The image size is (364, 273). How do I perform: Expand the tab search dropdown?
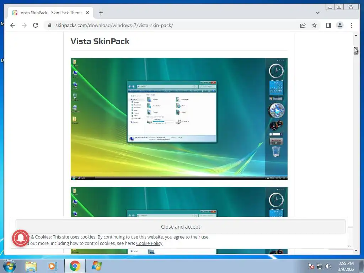coord(317,13)
